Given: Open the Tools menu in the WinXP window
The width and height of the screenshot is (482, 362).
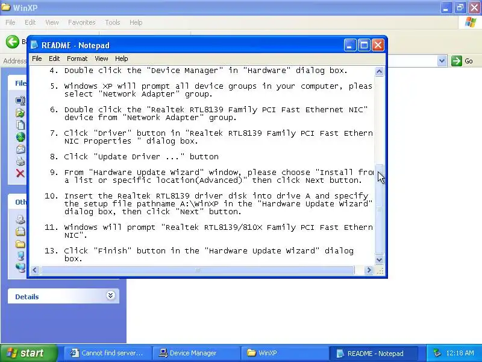Looking at the screenshot, I should 113,22.
